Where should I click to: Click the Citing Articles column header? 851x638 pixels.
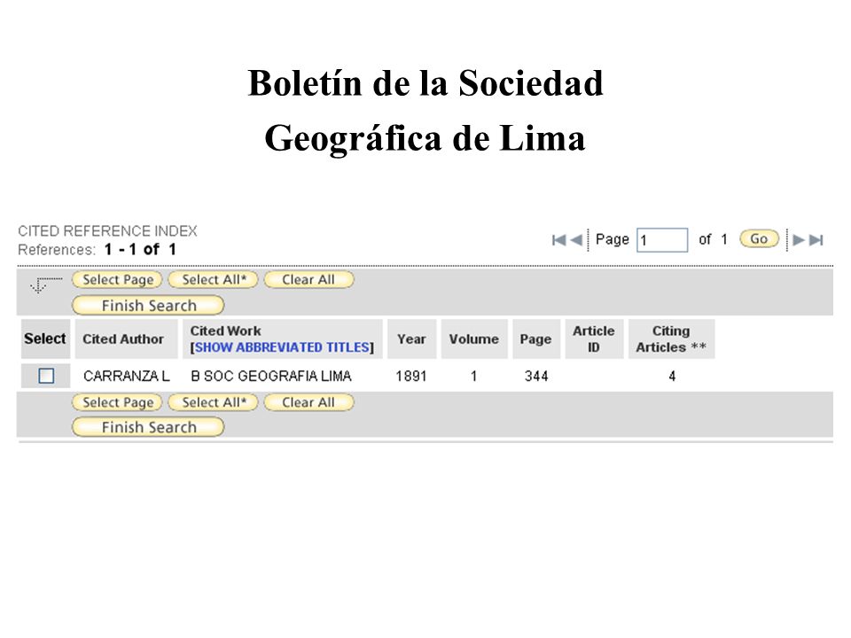(671, 339)
